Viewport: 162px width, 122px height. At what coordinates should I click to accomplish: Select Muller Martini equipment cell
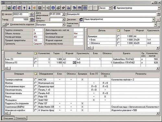46,107
